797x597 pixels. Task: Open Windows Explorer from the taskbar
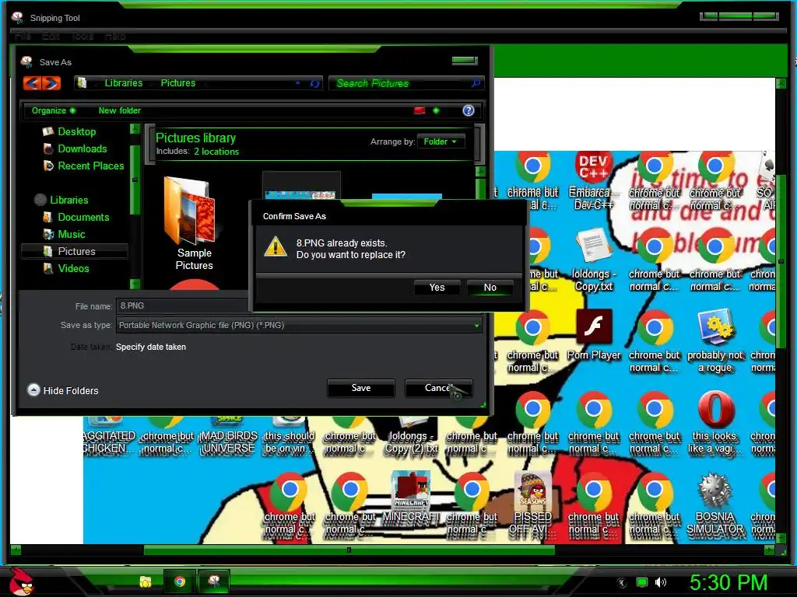pos(146,581)
